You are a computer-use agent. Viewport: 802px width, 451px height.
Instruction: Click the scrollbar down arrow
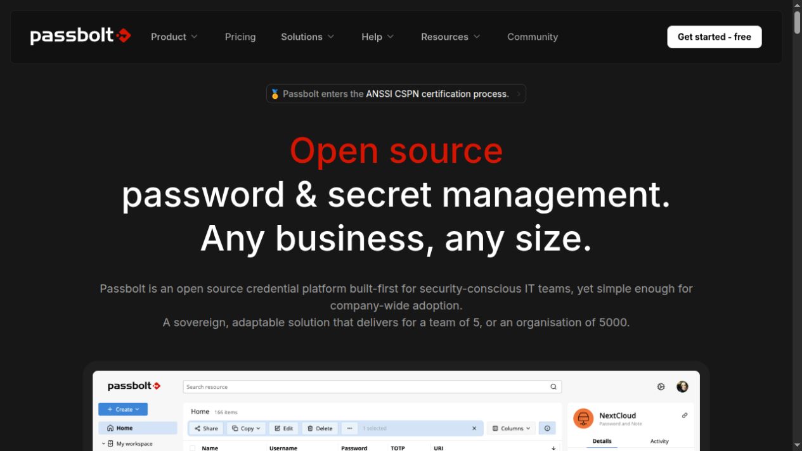click(797, 445)
